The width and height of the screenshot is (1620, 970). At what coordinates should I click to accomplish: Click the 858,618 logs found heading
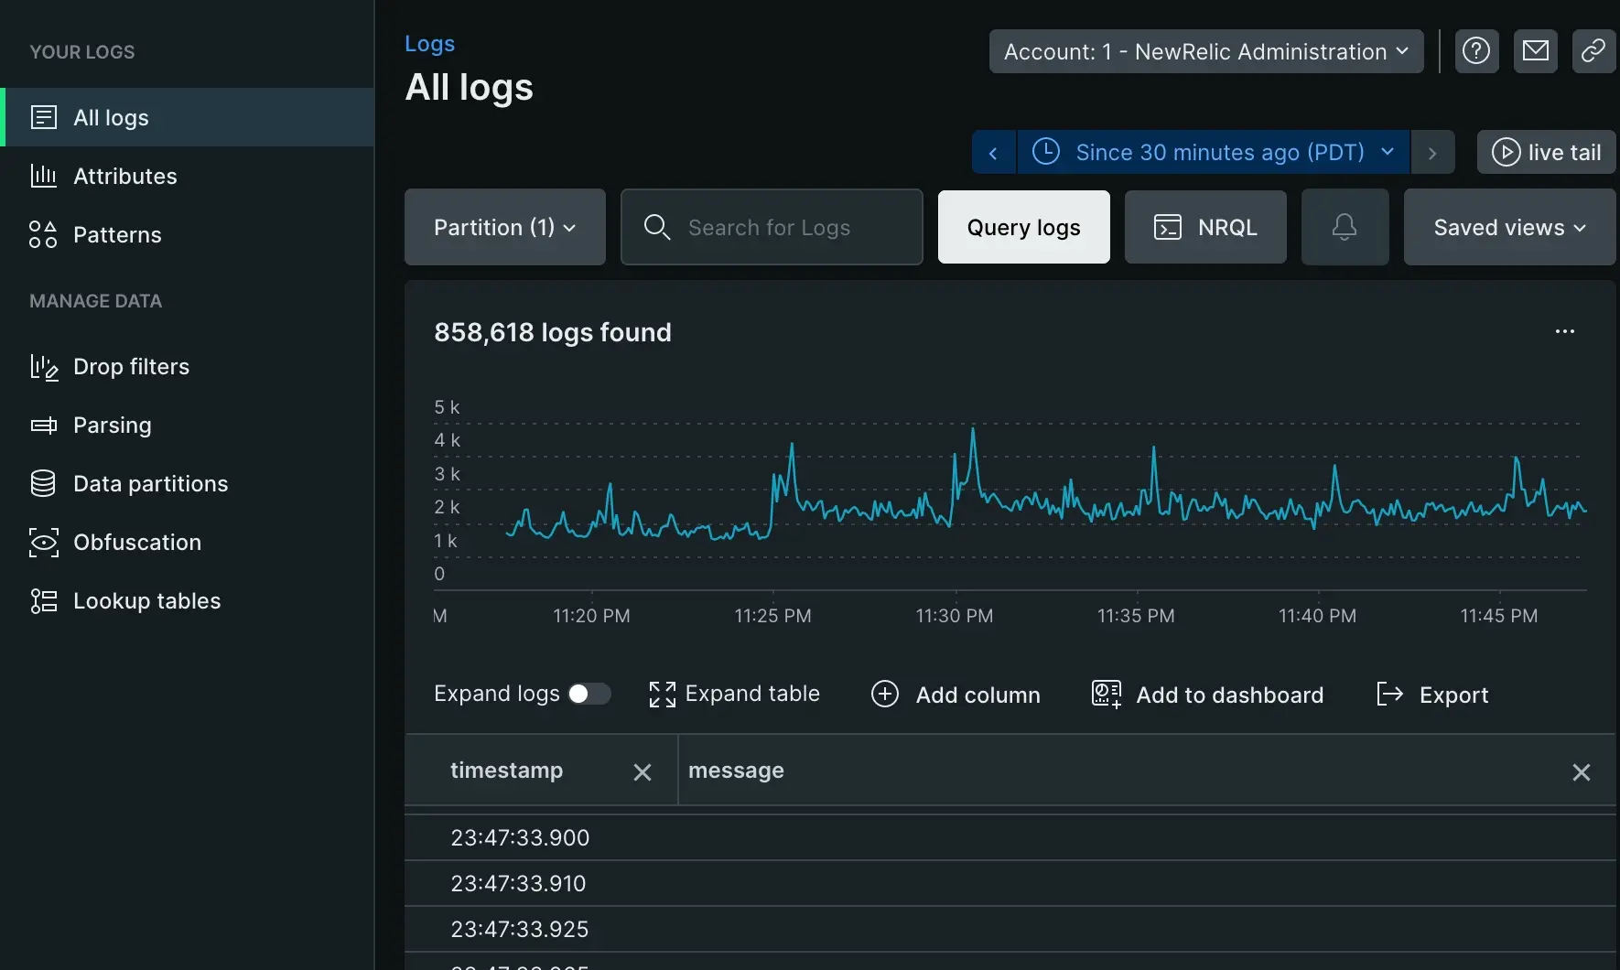pos(553,332)
